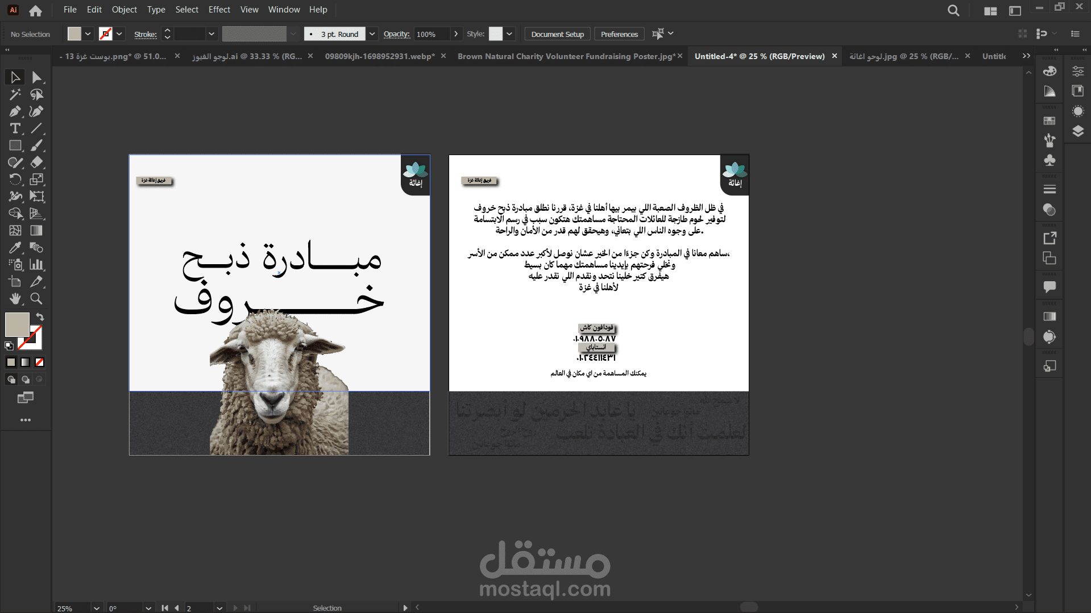The height and width of the screenshot is (613, 1091).
Task: Toggle the Change Screen Mode button
Action: [26, 398]
